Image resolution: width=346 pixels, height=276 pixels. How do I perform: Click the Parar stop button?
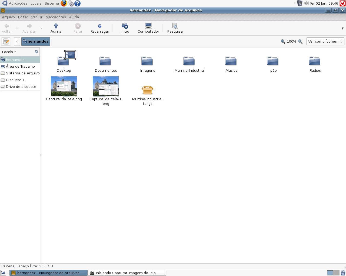click(78, 28)
